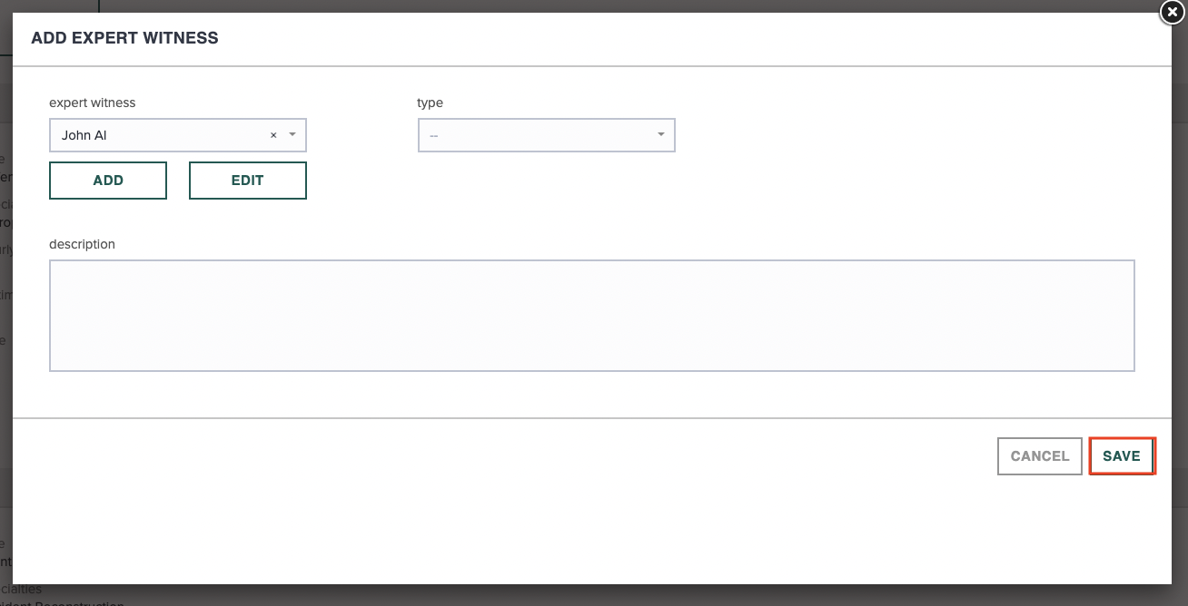Clear the John Al selection

[273, 135]
